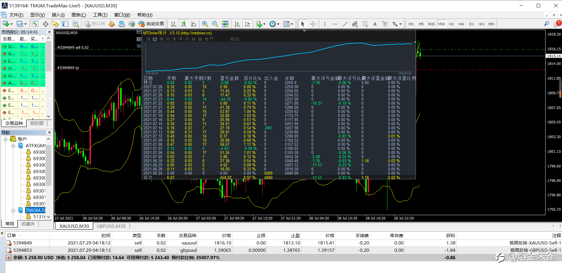Collapse the ATFXGM account server node
This screenshot has width=562, height=273.
pyautogui.click(x=13, y=146)
